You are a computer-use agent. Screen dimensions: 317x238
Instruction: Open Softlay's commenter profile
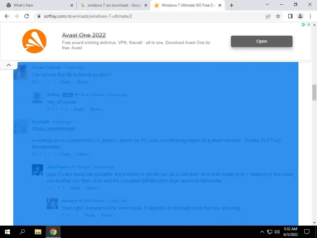click(54, 95)
